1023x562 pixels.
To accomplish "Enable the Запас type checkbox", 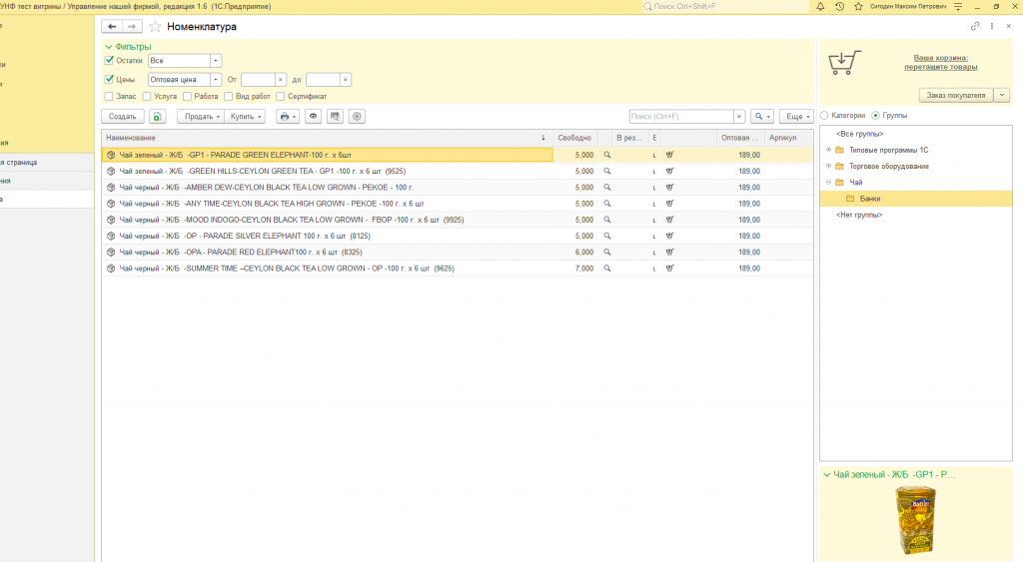I will 109,97.
